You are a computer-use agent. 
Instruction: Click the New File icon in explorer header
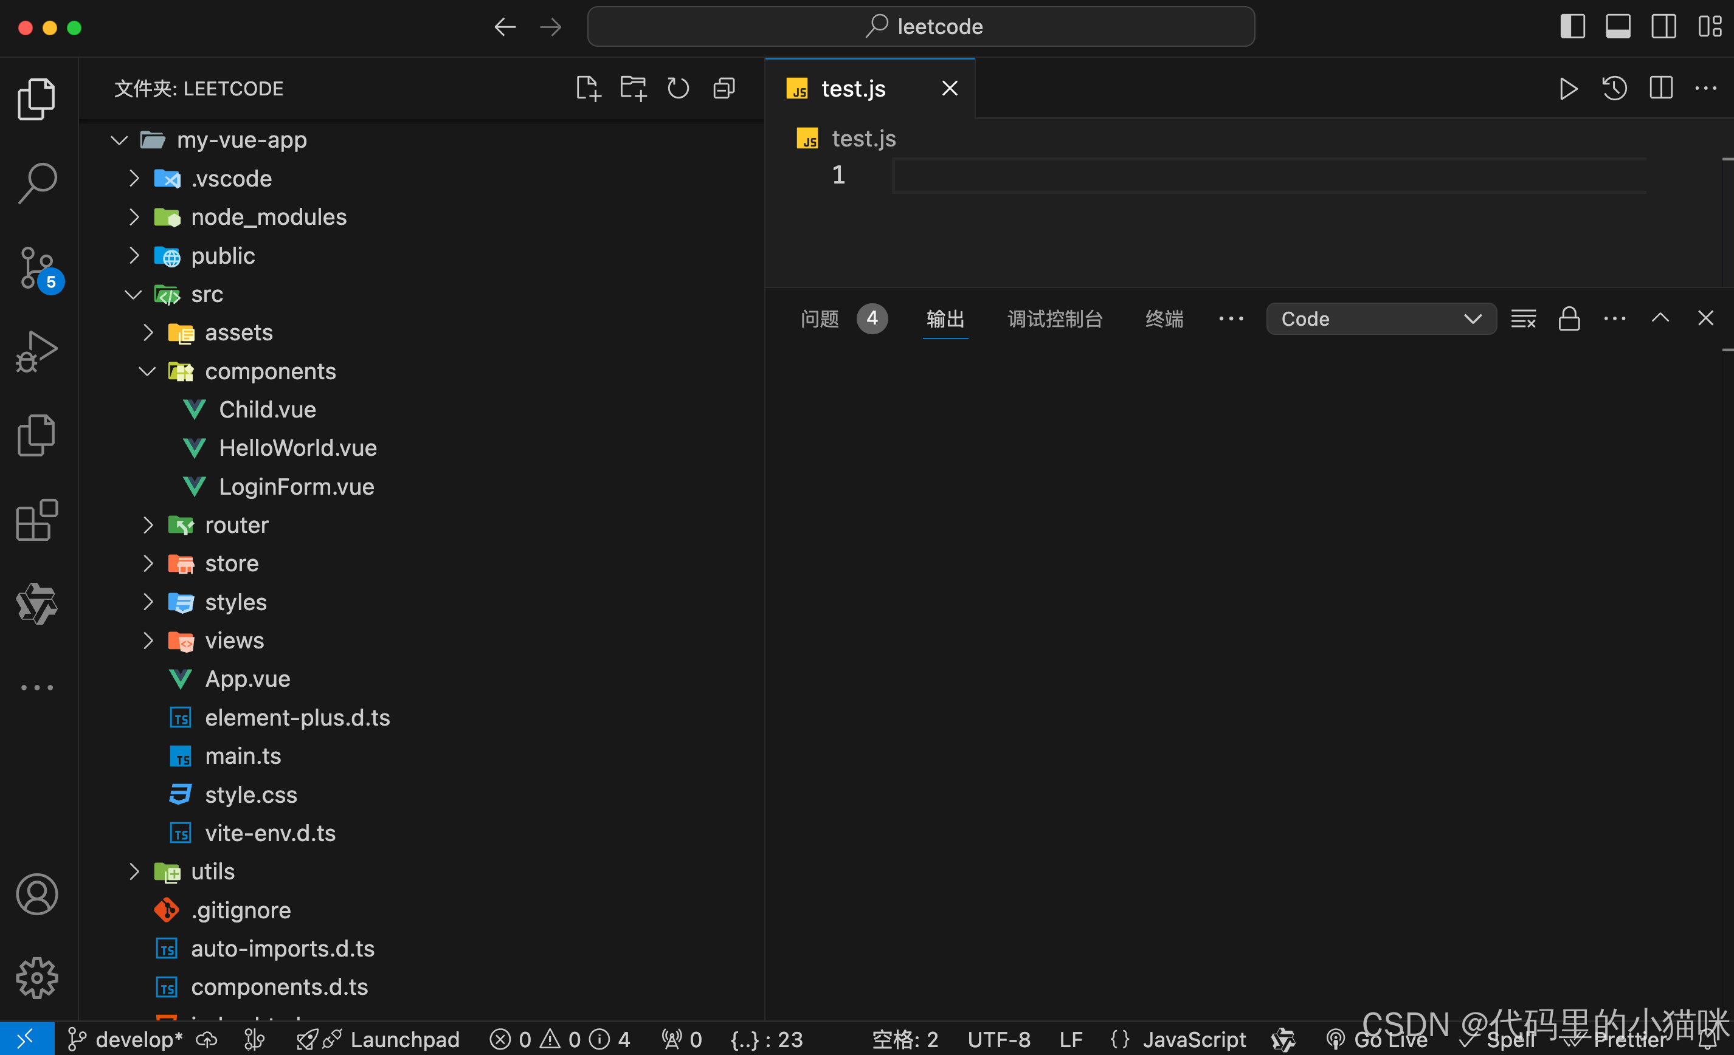tap(587, 89)
